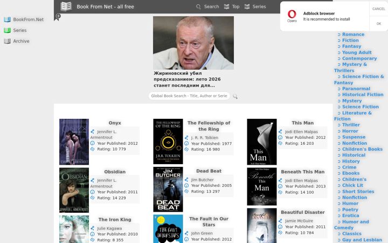Open the Top menu item in header
Image resolution: width=388 pixels, height=243 pixels.
pyautogui.click(x=235, y=6)
